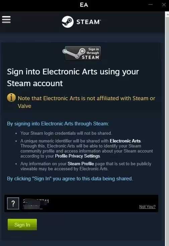Screen dimensions: 169x246
Task: Click the scrollbar up arrow
Action: click(x=167, y=14)
